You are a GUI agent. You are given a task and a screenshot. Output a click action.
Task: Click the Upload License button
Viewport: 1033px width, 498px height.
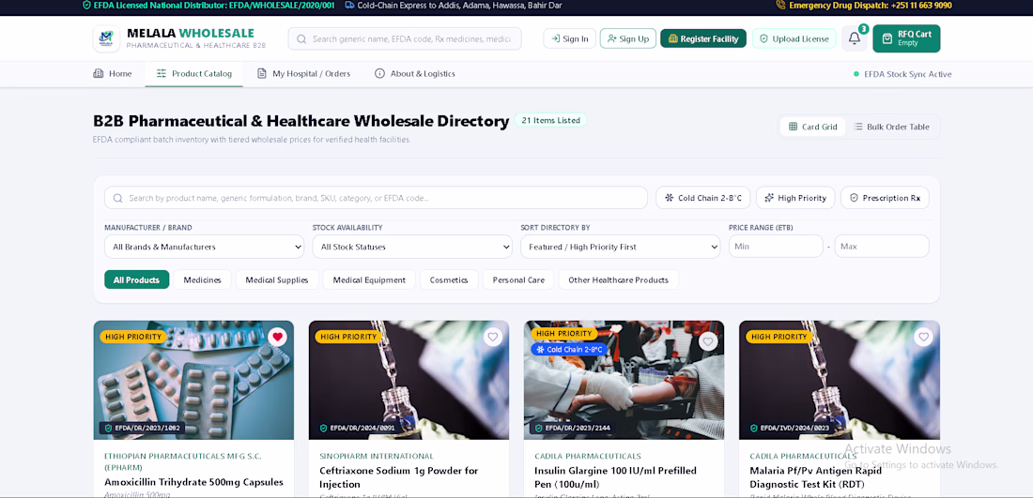(794, 38)
